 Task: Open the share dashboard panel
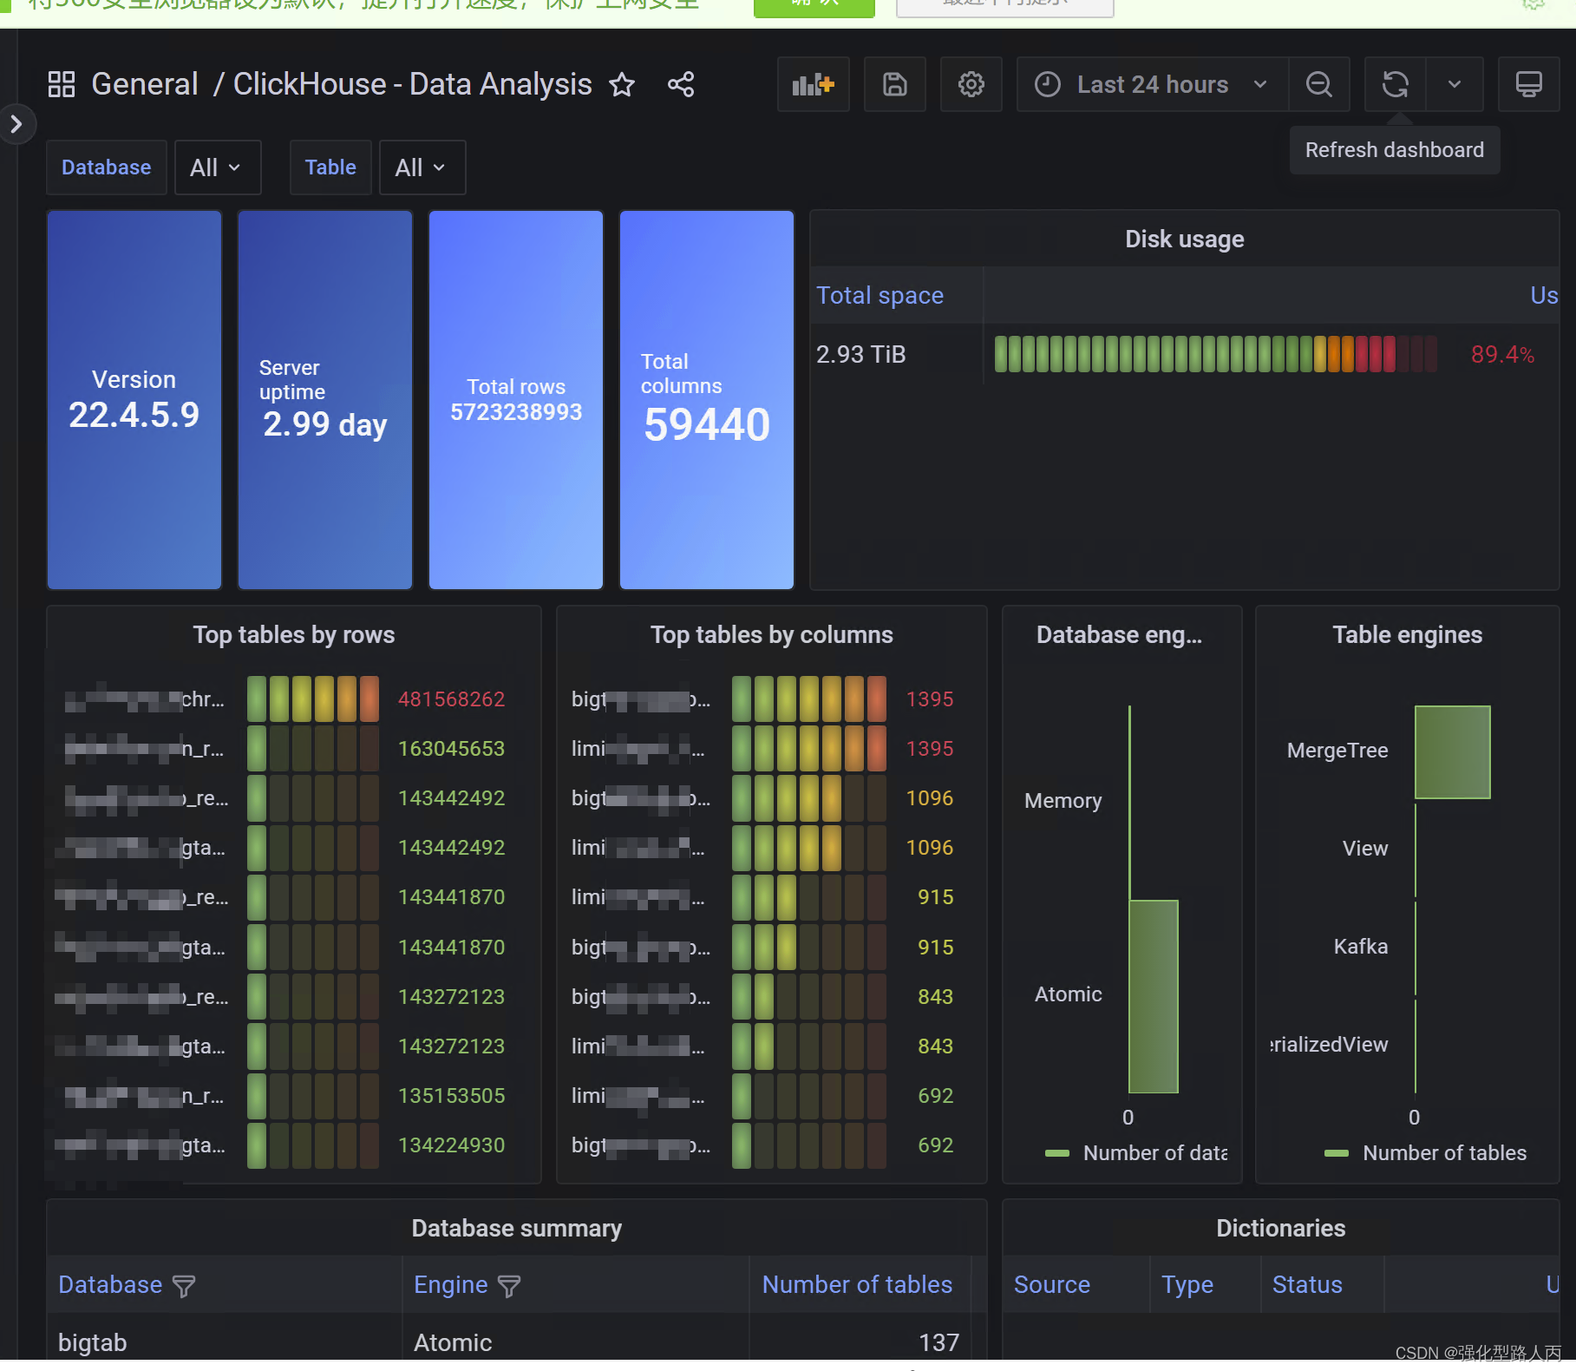click(x=680, y=84)
